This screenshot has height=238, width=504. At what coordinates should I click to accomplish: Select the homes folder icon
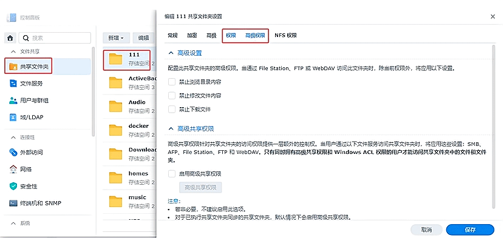(x=115, y=177)
